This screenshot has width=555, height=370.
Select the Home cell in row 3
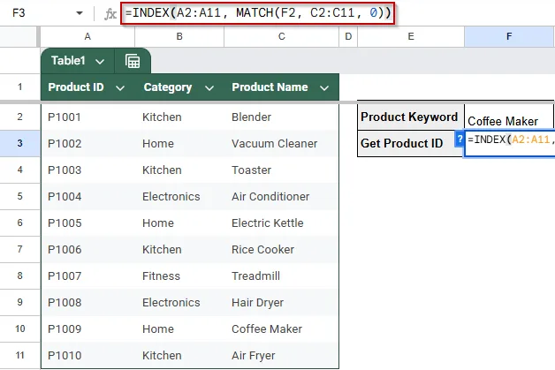(x=179, y=143)
